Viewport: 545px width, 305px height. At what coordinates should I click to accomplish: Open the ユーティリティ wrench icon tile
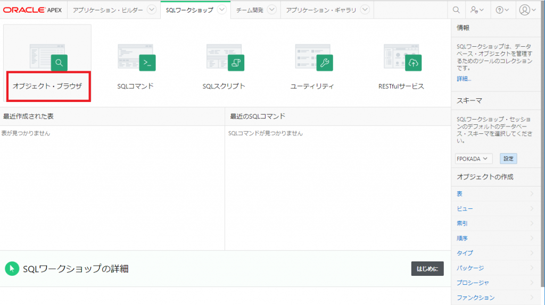coord(314,57)
